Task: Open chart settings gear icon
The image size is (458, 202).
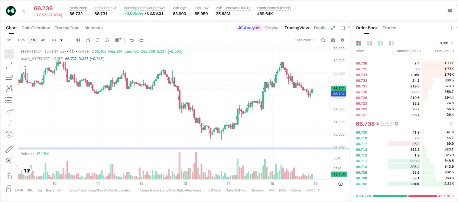Action: (x=343, y=40)
